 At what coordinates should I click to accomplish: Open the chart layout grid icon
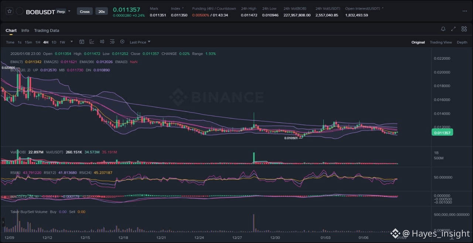(464, 29)
